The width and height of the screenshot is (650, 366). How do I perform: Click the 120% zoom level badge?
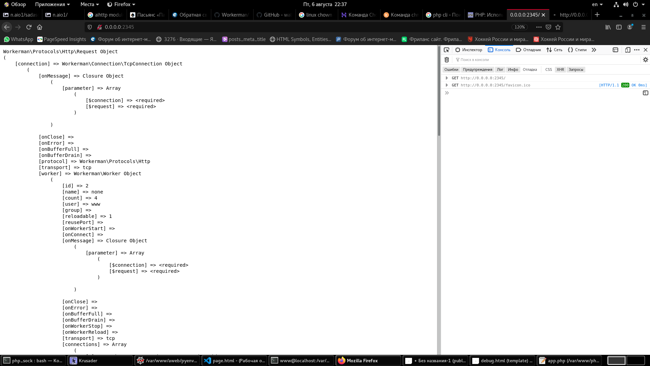click(519, 27)
